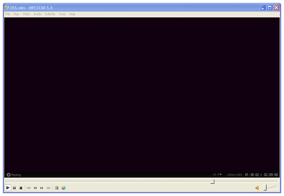Open the Audio menu
This screenshot has width=284, height=196.
point(38,14)
